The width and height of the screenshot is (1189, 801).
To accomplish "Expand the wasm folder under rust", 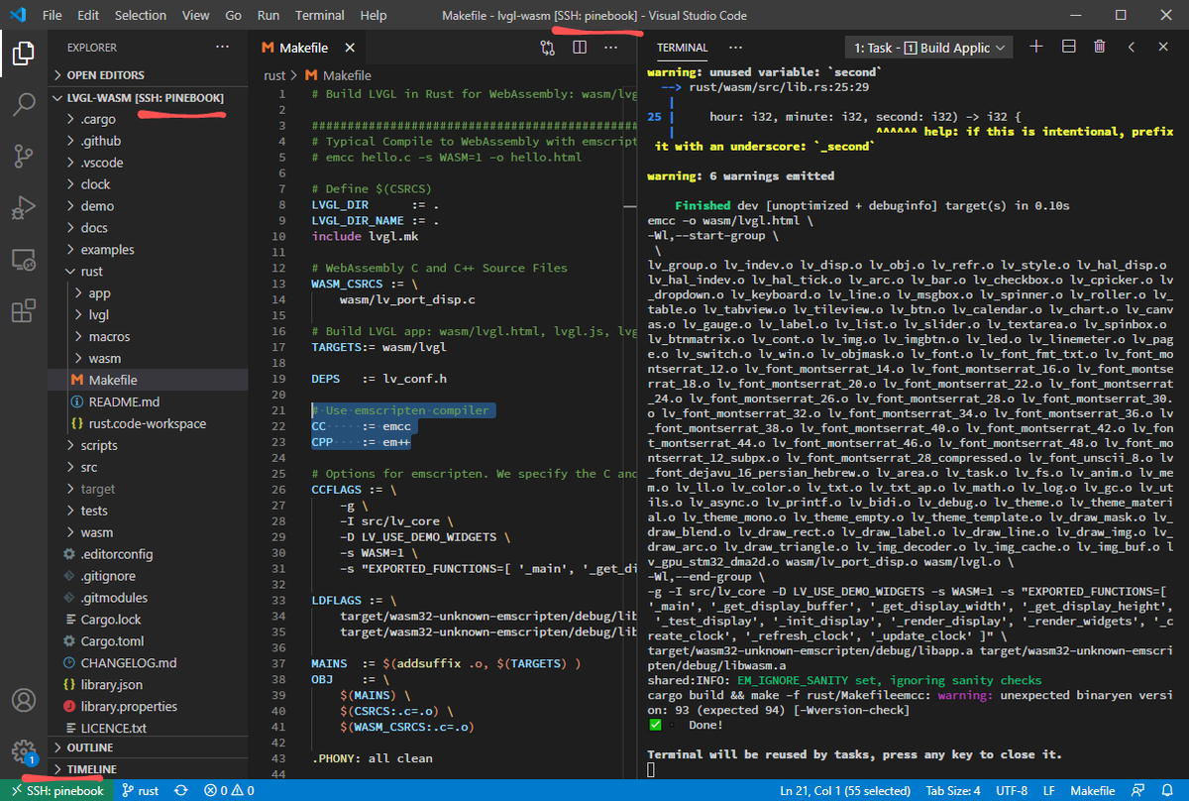I will point(147,358).
